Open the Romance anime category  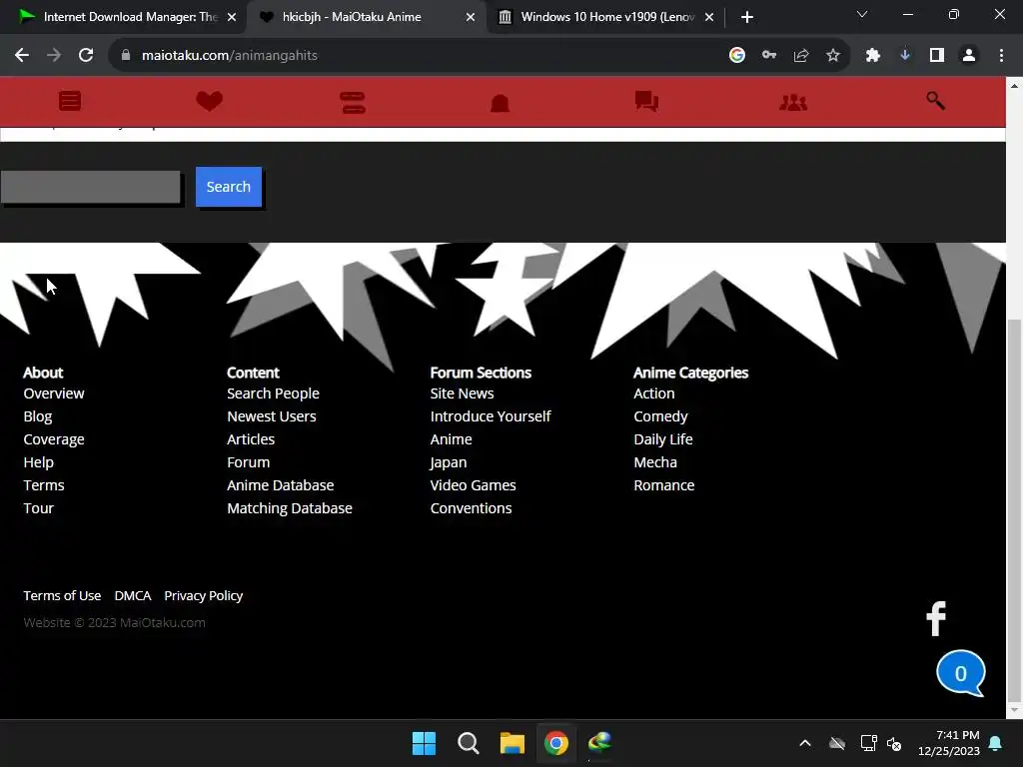tap(663, 485)
